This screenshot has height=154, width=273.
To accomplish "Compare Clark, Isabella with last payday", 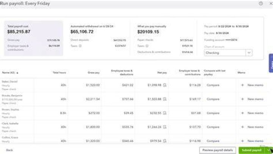I will (213, 127).
